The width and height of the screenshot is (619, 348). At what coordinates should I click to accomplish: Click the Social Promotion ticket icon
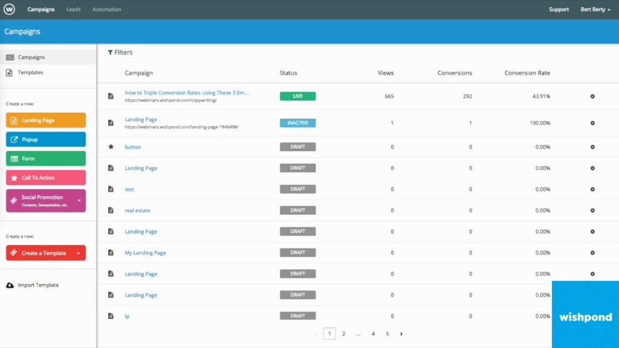pos(14,200)
